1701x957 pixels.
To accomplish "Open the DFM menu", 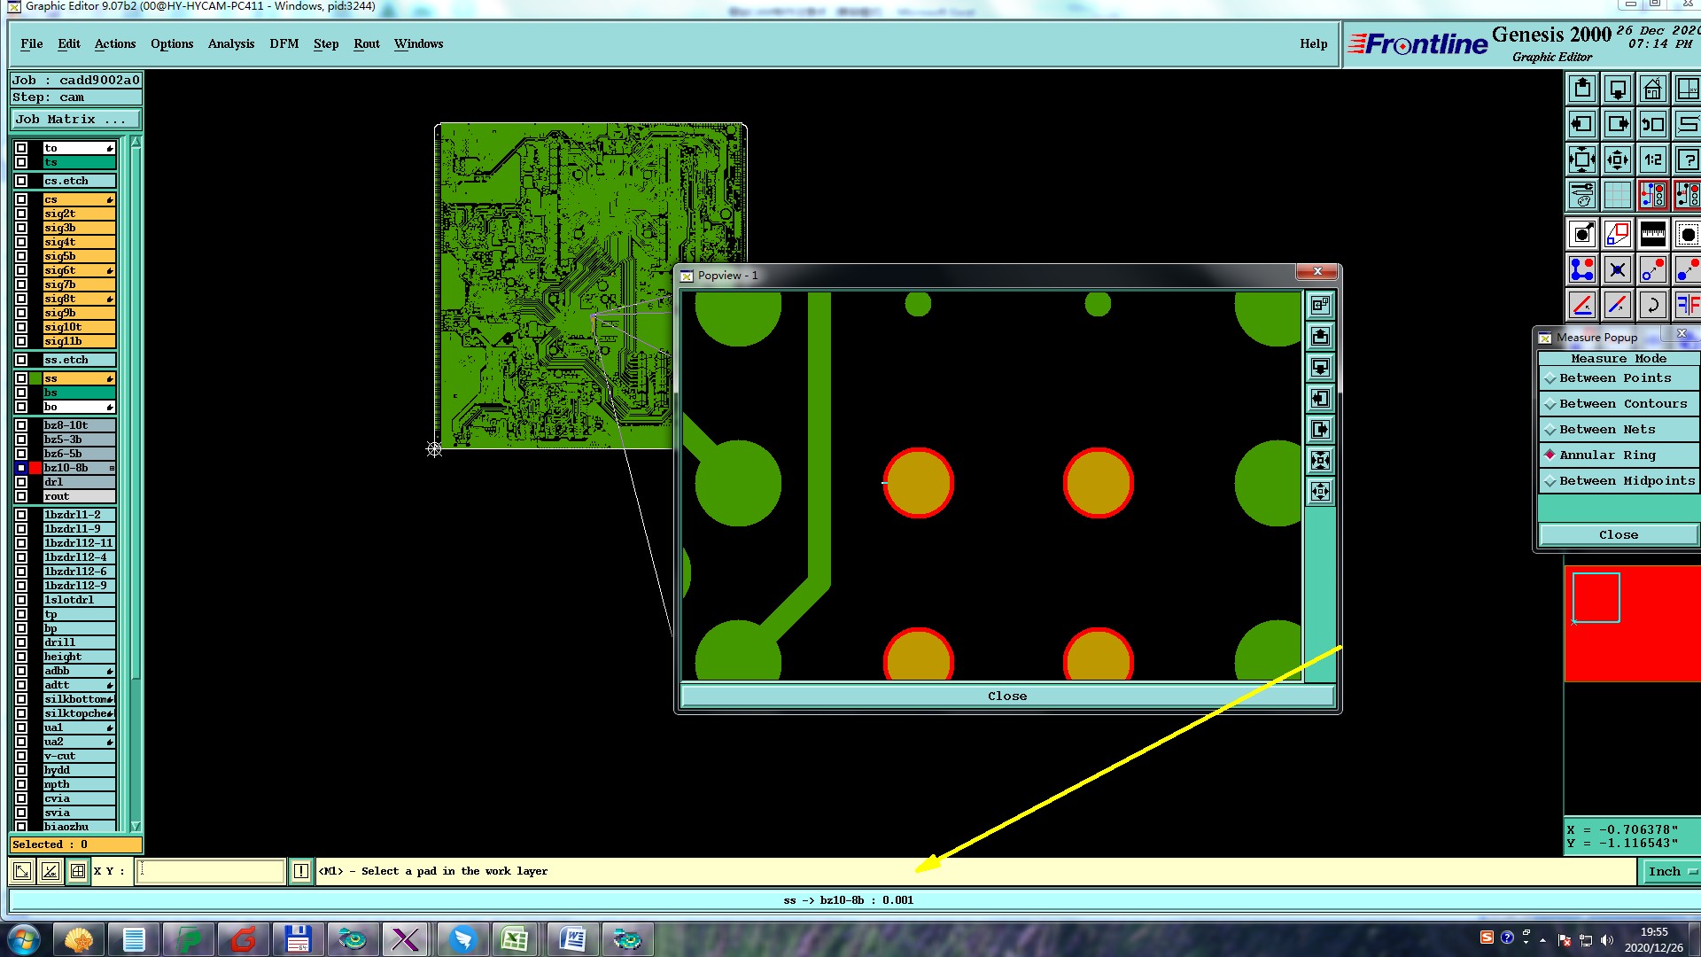I will 283,43.
